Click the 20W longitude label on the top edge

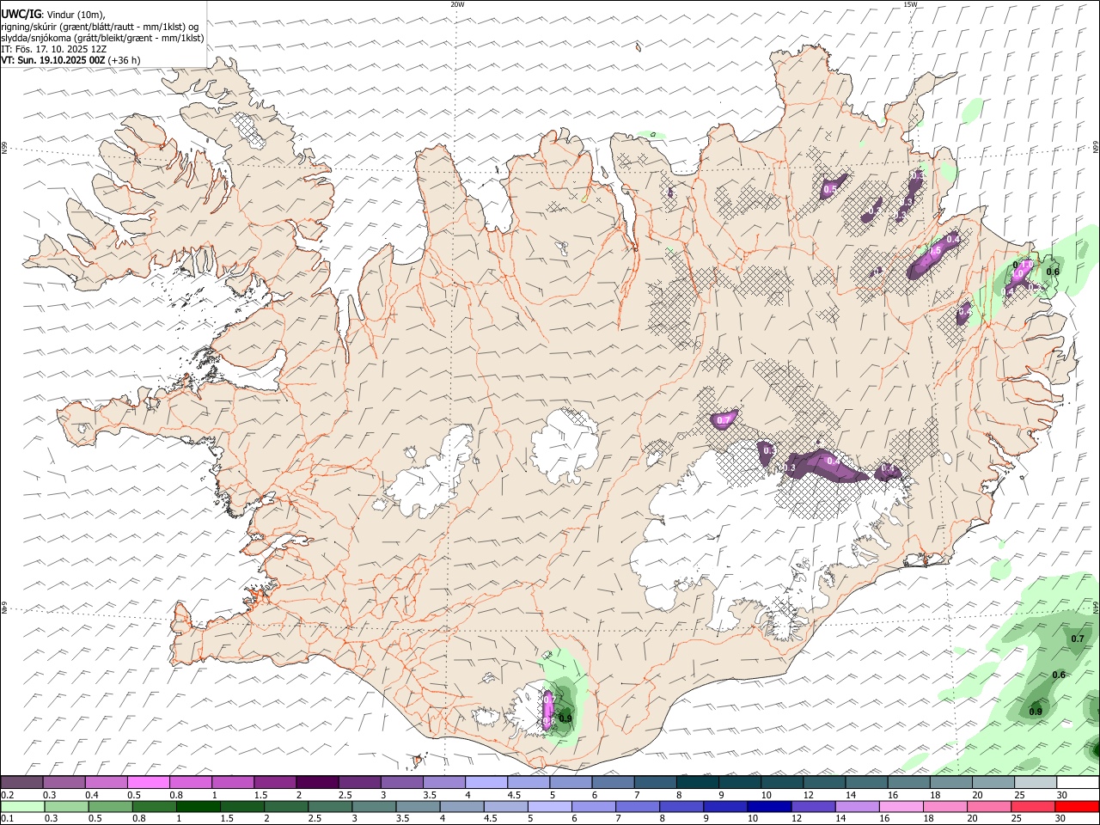point(457,4)
